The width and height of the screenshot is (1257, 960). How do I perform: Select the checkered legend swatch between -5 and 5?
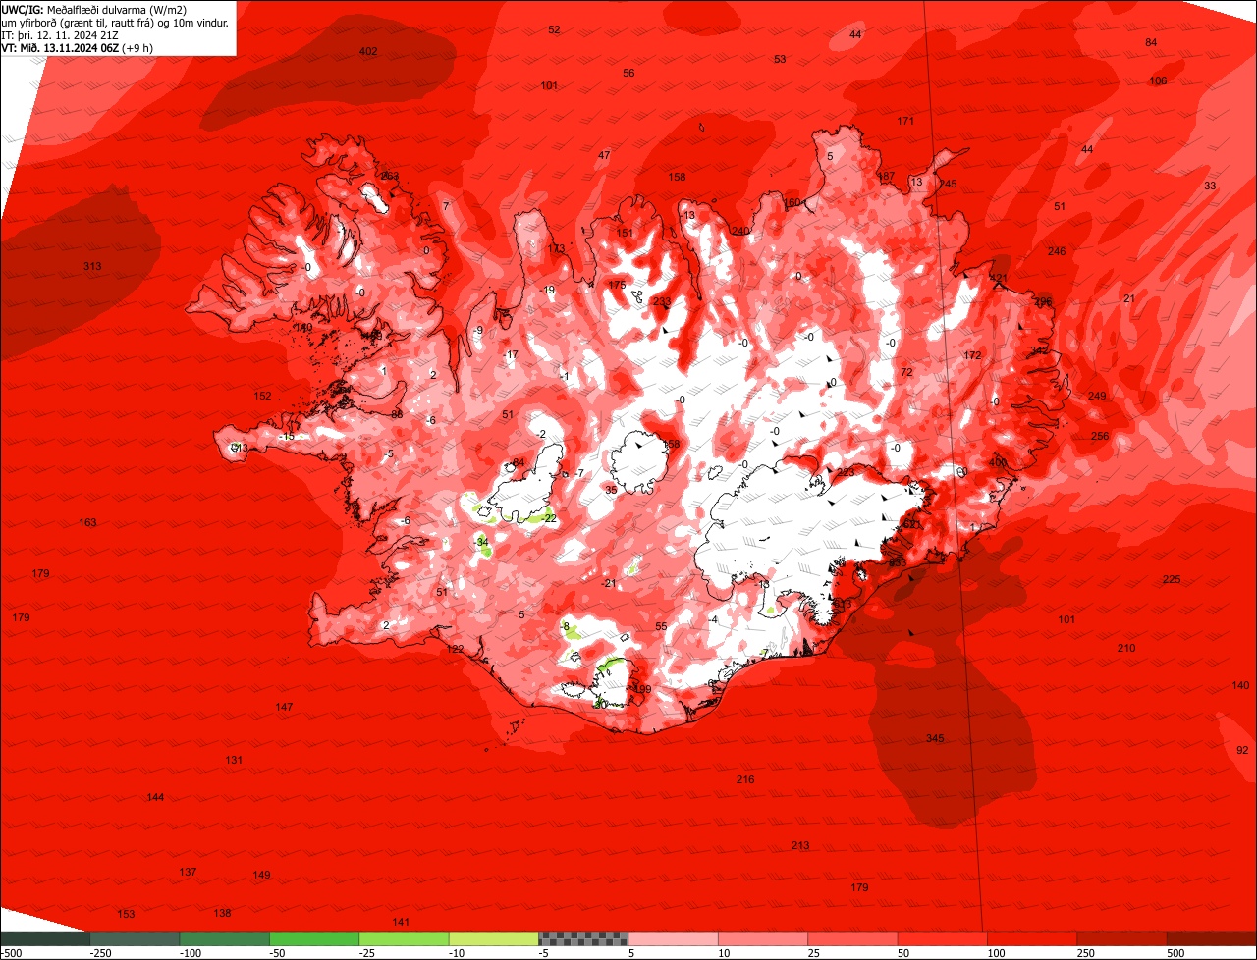click(x=583, y=938)
